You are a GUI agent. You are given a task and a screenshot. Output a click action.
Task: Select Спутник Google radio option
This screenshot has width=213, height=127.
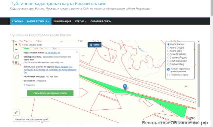tap(168, 61)
